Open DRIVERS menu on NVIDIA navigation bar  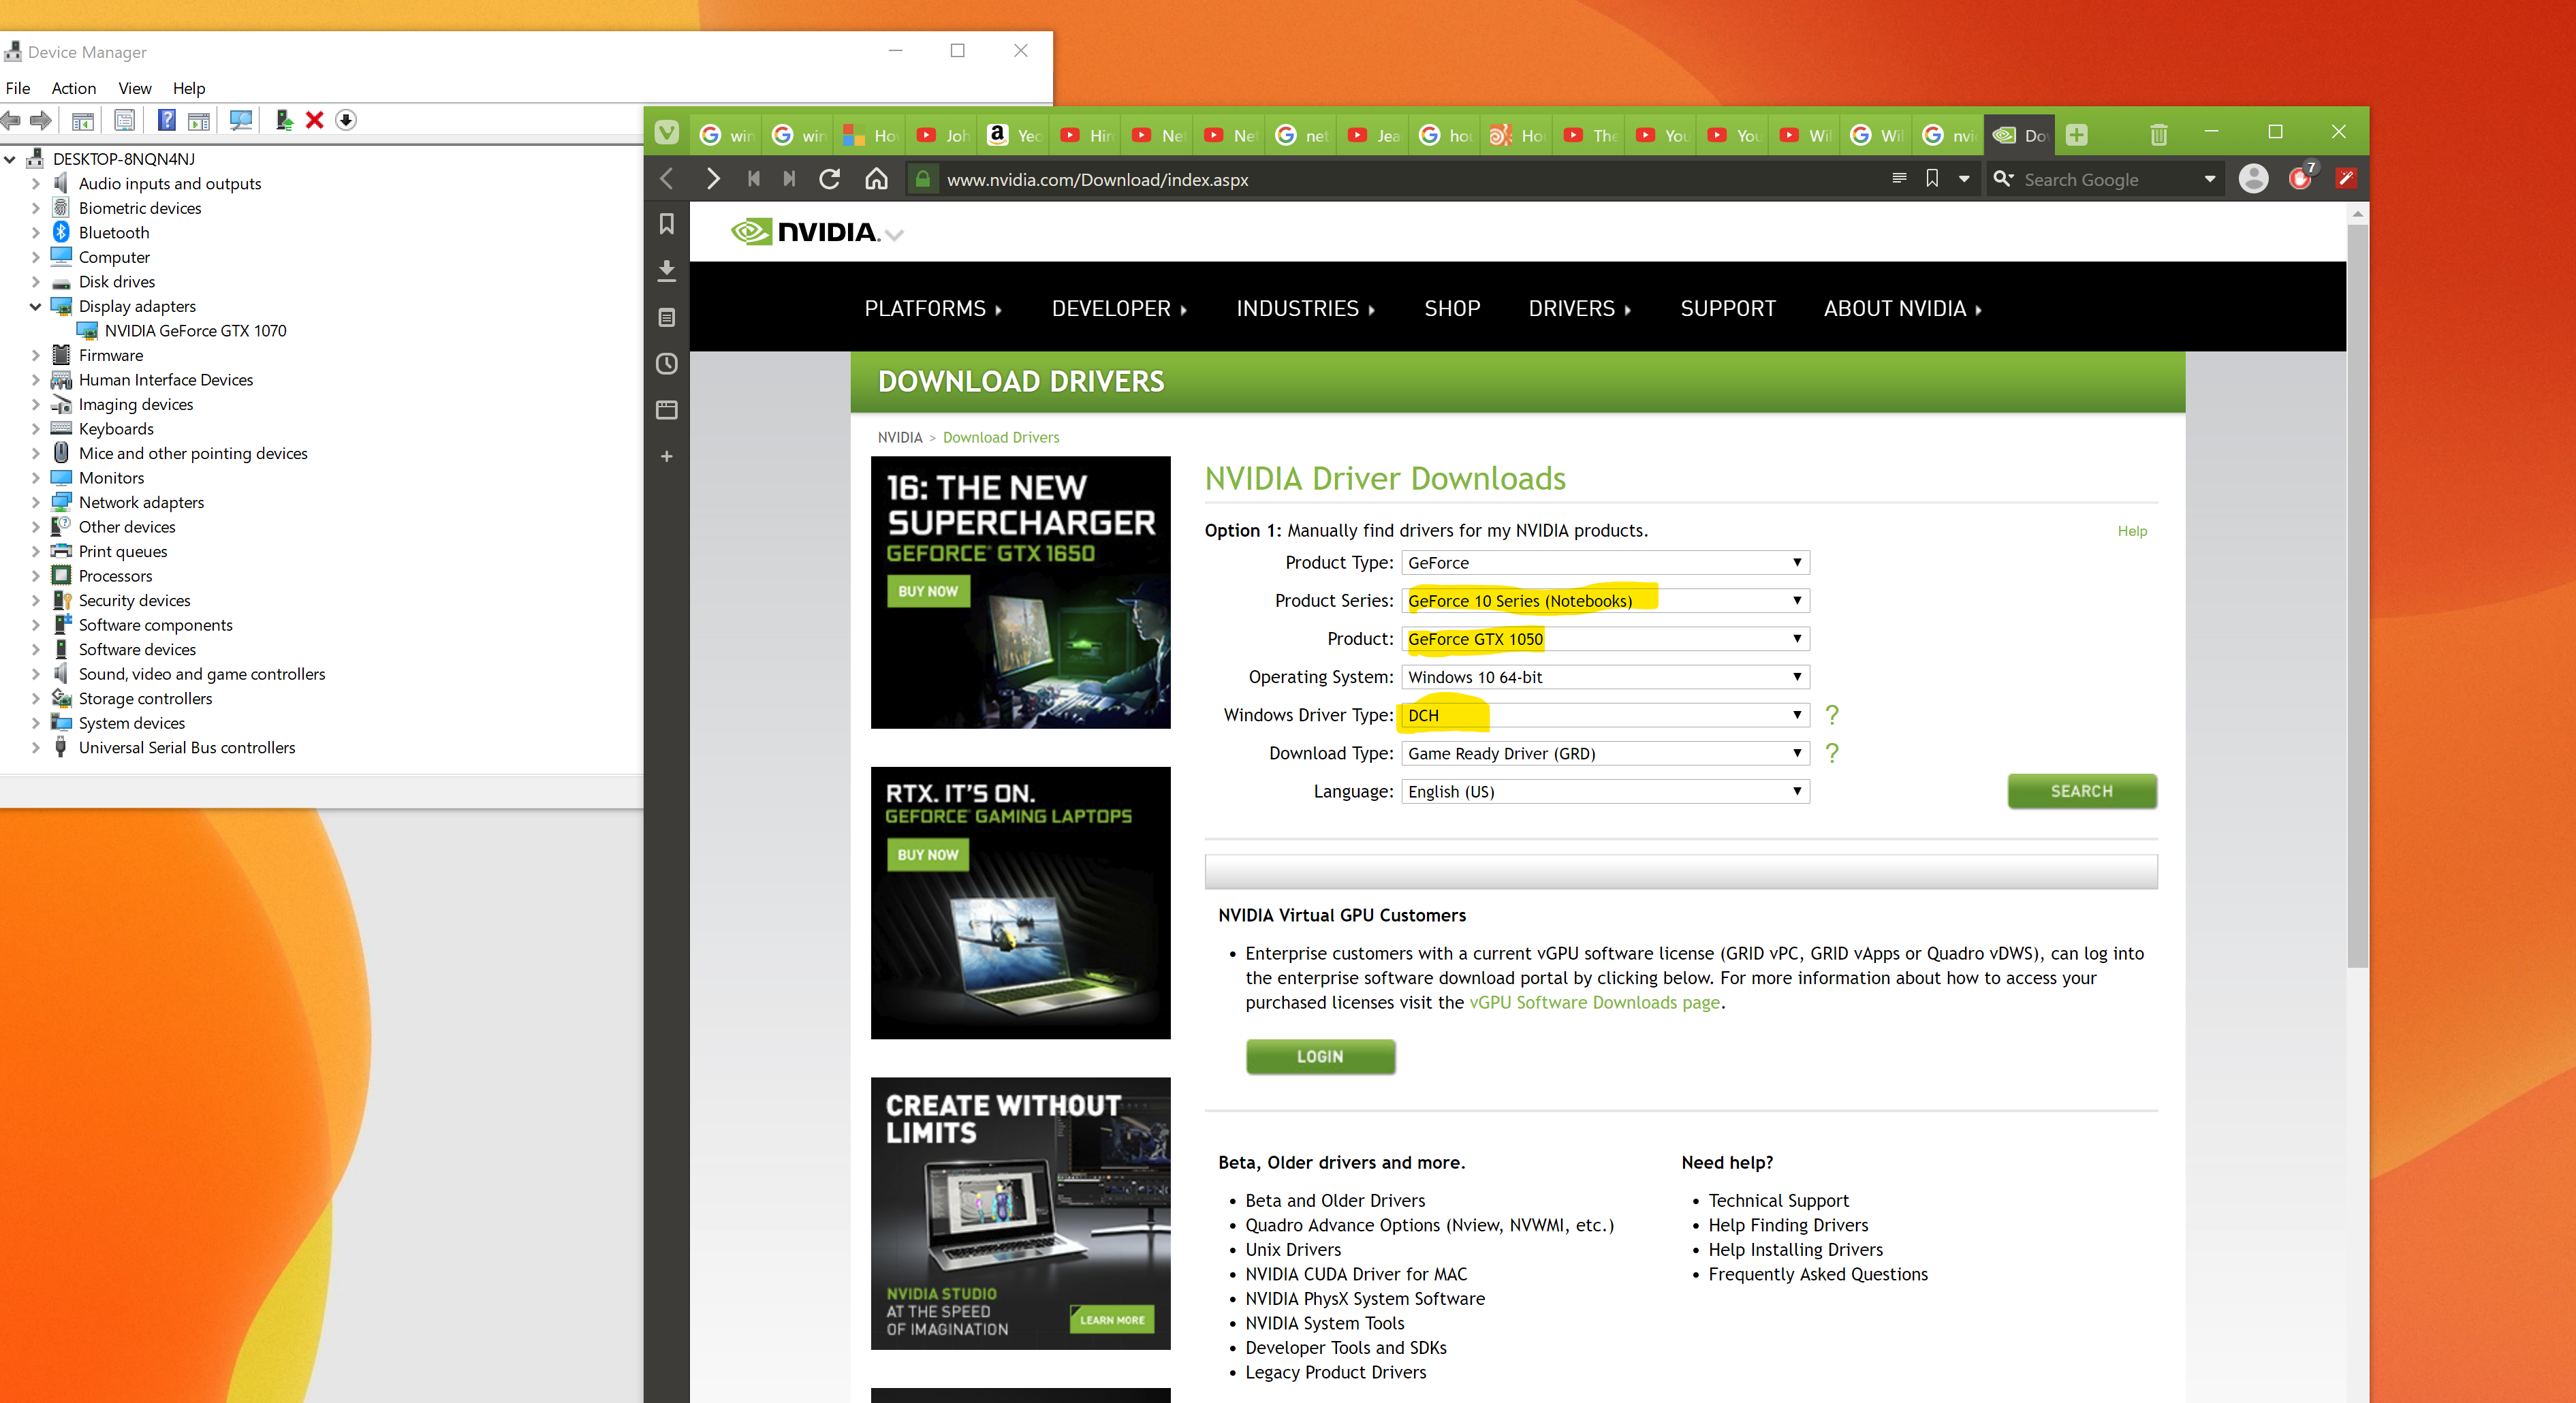pos(1578,308)
